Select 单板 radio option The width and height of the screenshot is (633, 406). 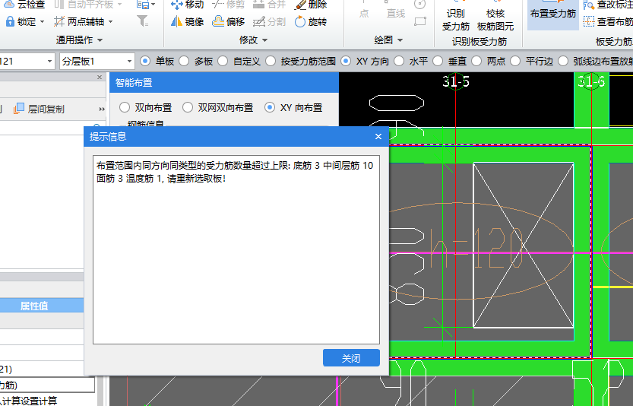tap(145, 61)
